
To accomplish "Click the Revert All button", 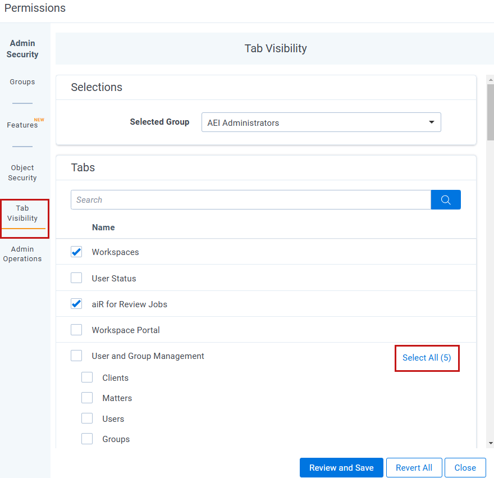I will click(x=414, y=467).
